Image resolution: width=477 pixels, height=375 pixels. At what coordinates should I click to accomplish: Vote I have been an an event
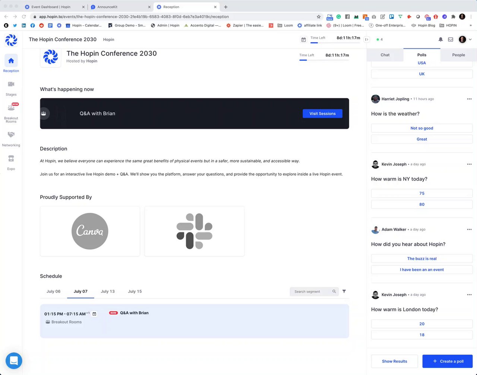(x=422, y=270)
